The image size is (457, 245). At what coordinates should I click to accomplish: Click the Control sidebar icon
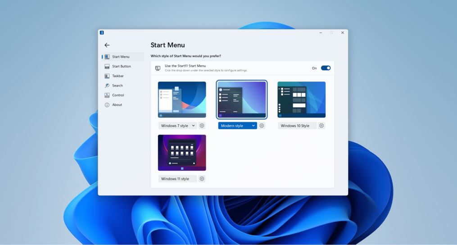pos(107,95)
